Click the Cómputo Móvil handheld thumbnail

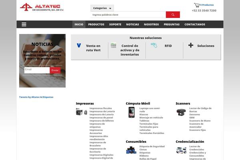pyautogui.click(x=132, y=112)
